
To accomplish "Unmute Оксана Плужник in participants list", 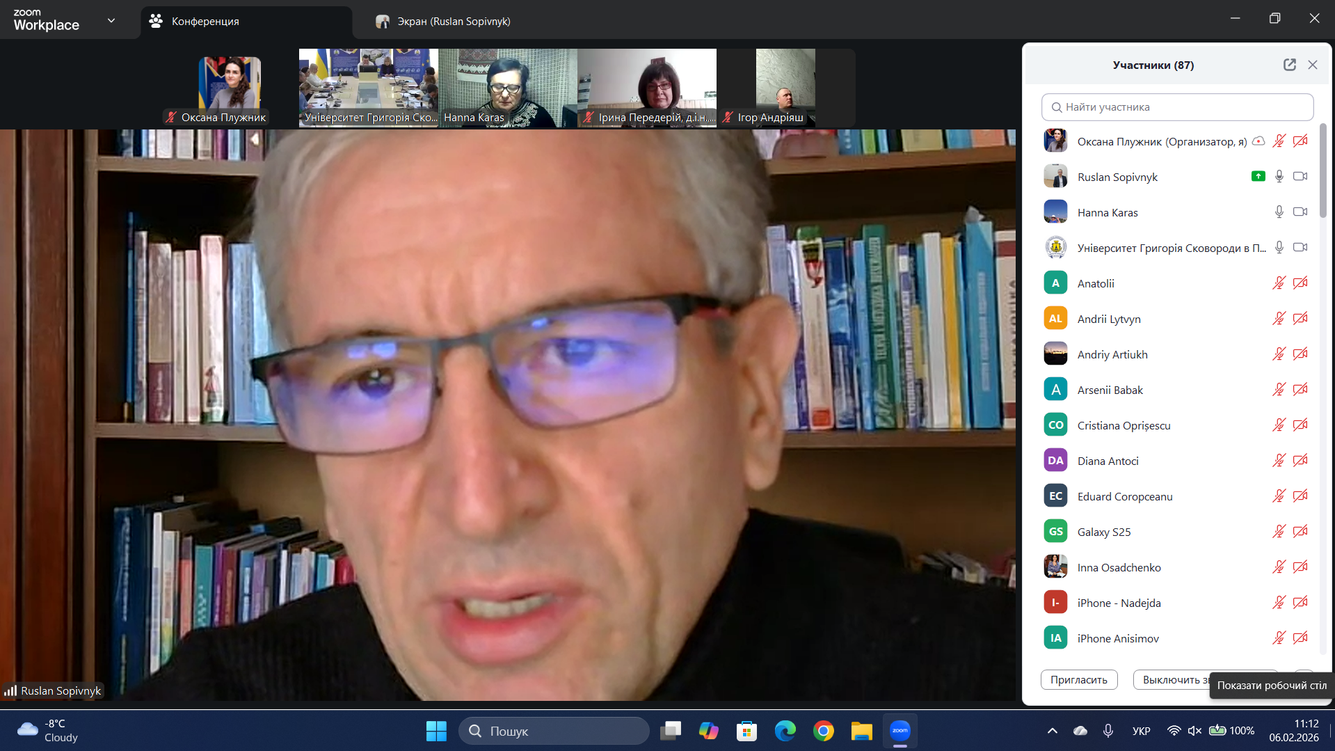I will [1279, 141].
